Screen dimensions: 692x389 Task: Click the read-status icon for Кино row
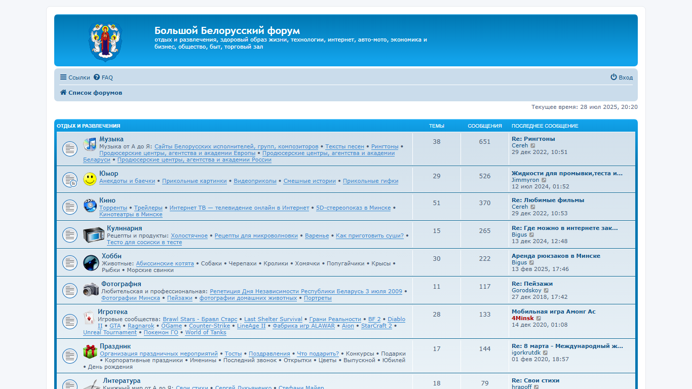click(69, 207)
